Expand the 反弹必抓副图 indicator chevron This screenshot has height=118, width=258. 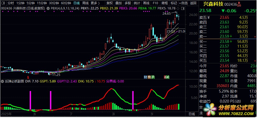pos(2,81)
